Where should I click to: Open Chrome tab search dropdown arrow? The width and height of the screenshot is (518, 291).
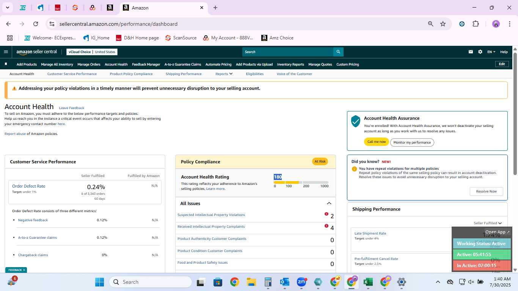coord(7,8)
